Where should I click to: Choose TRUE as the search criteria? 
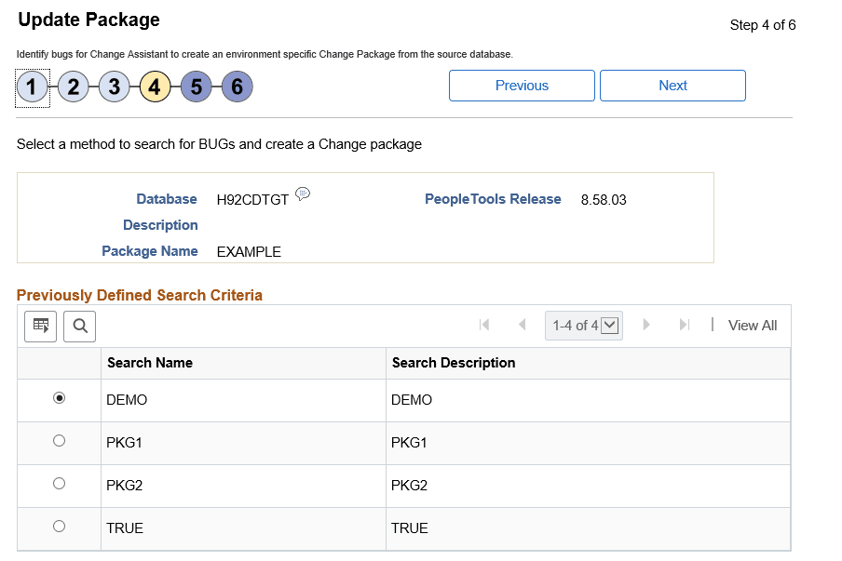(59, 526)
